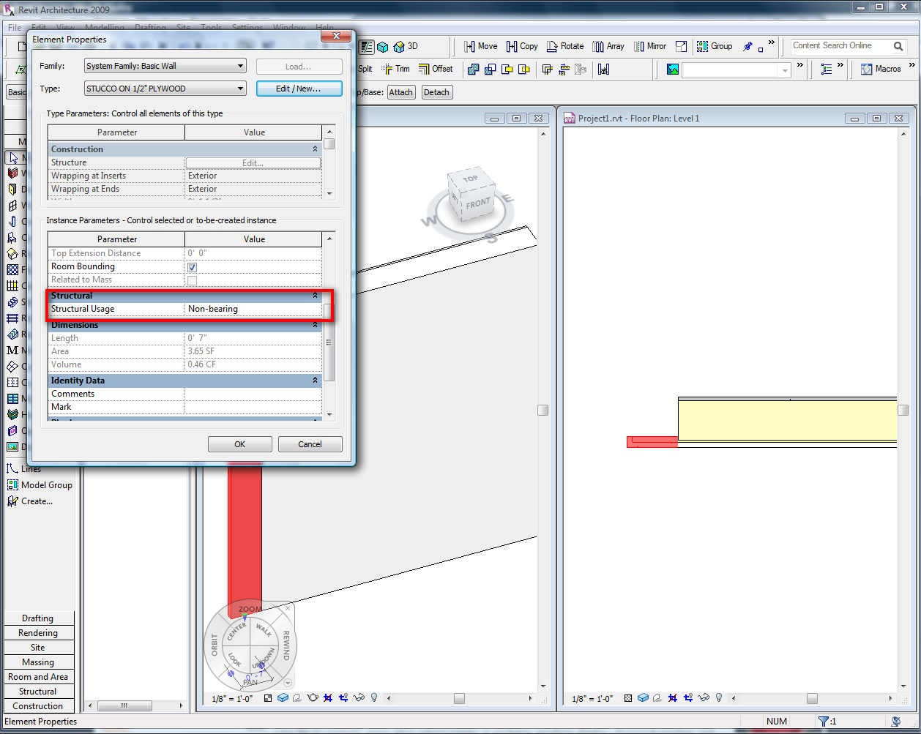This screenshot has height=734, width=921.
Task: Click the Offset tool
Action: pyautogui.click(x=436, y=69)
